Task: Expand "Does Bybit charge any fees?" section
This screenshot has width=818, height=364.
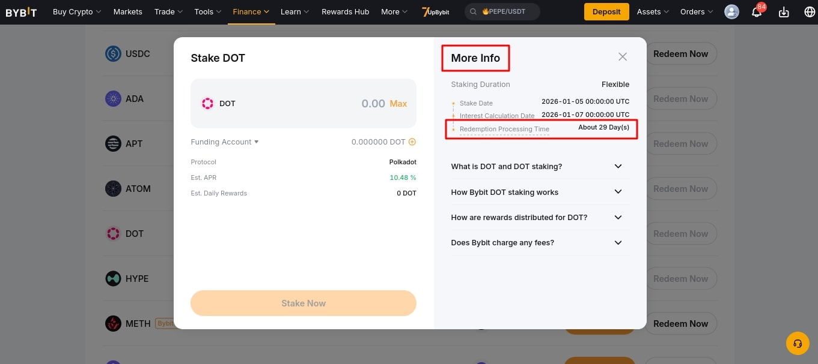Action: point(618,243)
